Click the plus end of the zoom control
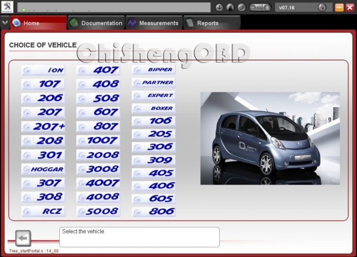This screenshot has height=257, width=357. pyautogui.click(x=267, y=7)
